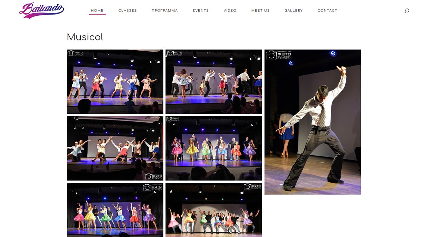Open the large solo male dancer photo
Viewport: 421px width, 237px height.
(x=312, y=132)
